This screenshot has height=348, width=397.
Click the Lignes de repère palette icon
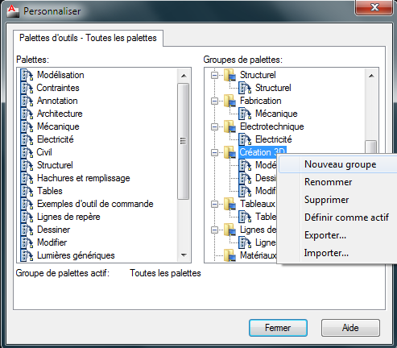27,217
